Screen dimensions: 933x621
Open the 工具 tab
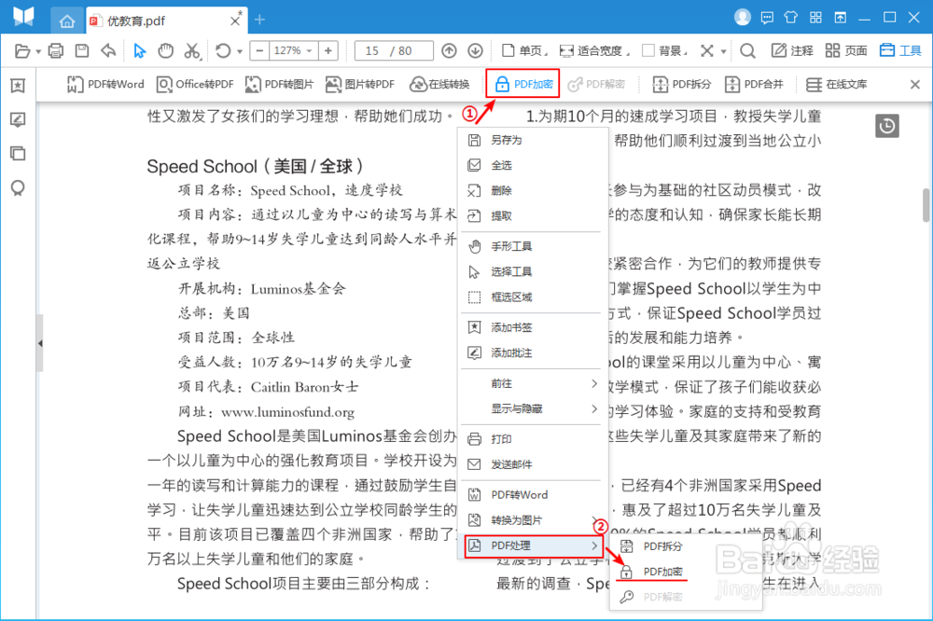click(x=901, y=51)
